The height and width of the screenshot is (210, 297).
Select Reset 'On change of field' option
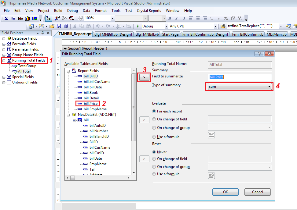coord(154,159)
